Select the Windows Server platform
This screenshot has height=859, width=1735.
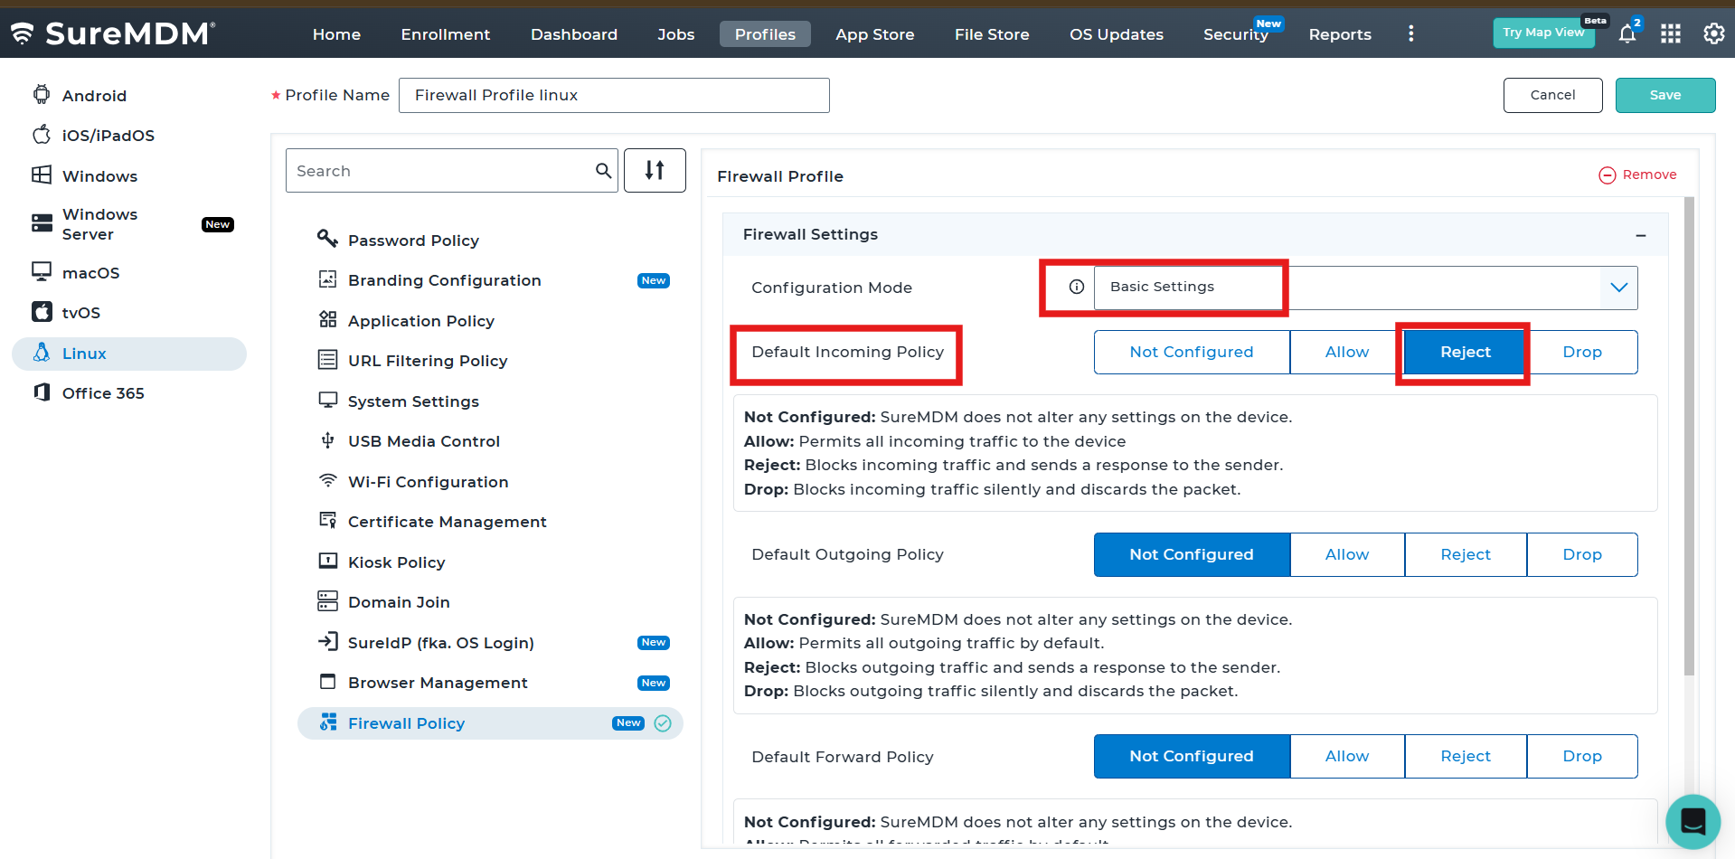(129, 224)
